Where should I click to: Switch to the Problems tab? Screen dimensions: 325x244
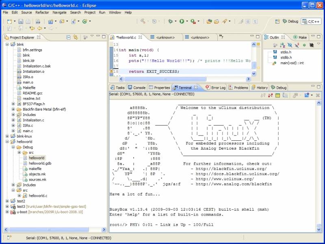pos(238,87)
